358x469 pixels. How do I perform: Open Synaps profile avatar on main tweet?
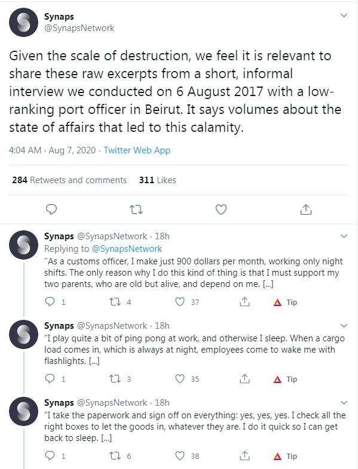pyautogui.click(x=24, y=23)
